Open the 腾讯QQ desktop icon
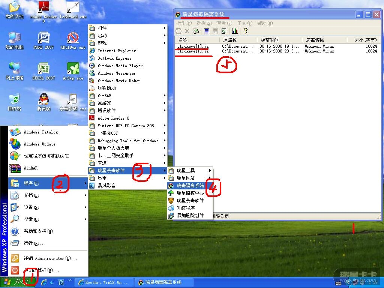This screenshot has height=288, width=384. pyautogui.click(x=43, y=102)
